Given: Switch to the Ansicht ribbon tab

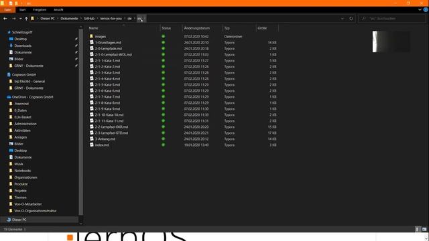Looking at the screenshot, I should coord(58,9).
